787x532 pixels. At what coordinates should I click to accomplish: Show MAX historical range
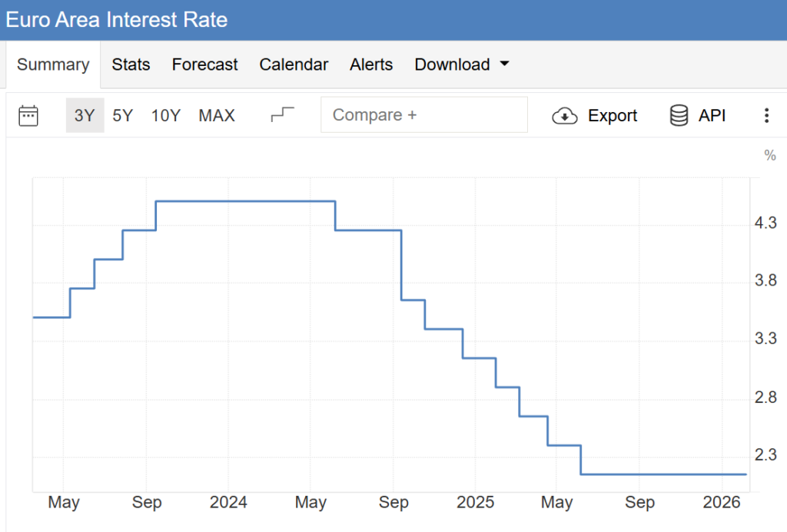coord(217,115)
